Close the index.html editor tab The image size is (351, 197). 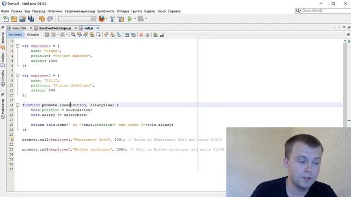pos(31,28)
